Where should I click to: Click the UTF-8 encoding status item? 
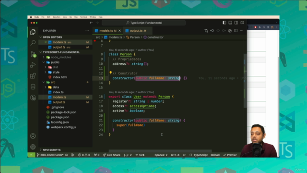(175, 155)
